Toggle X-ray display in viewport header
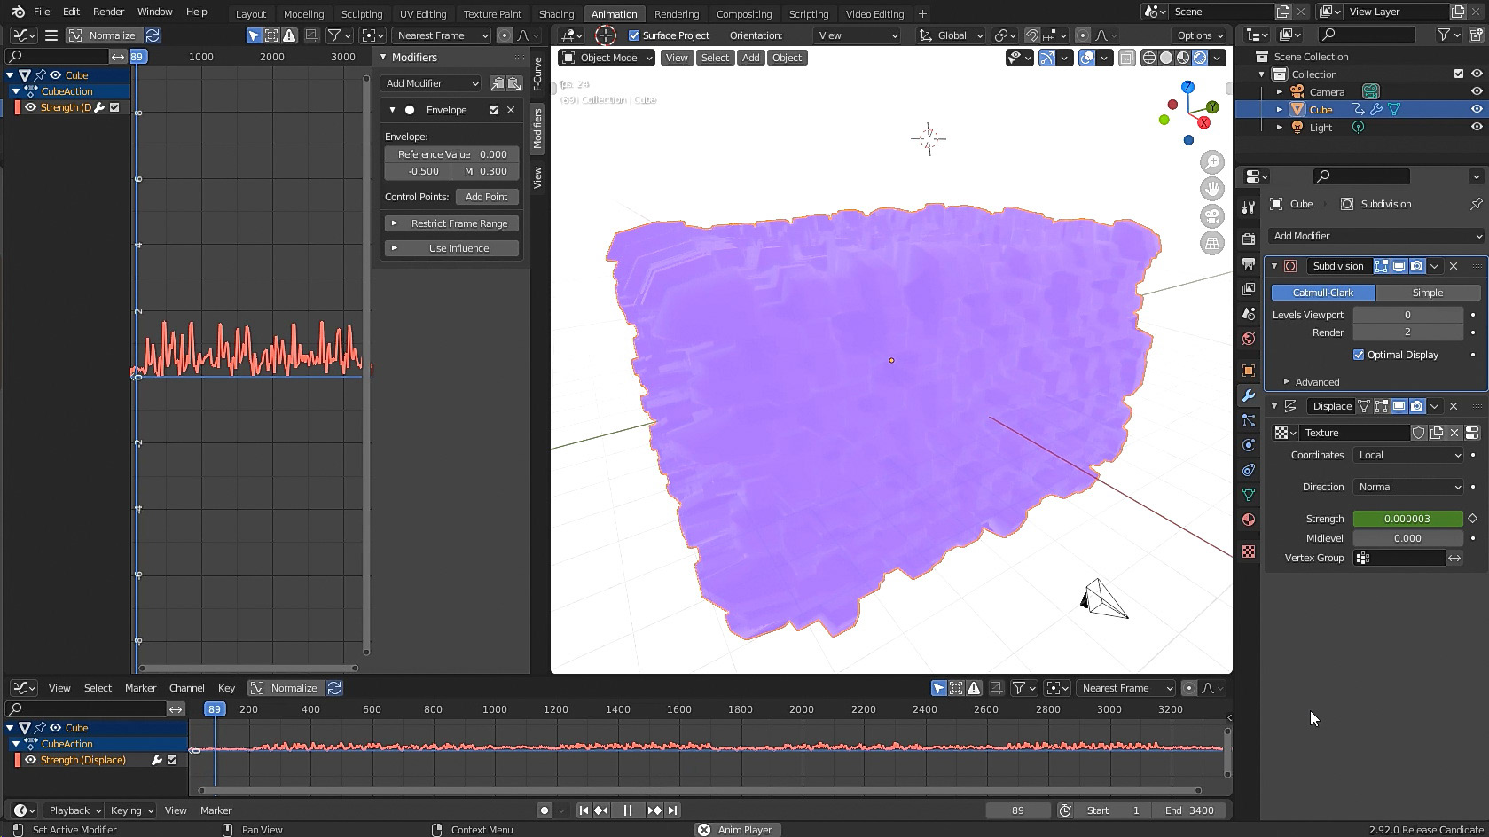The width and height of the screenshot is (1489, 837). tap(1126, 58)
